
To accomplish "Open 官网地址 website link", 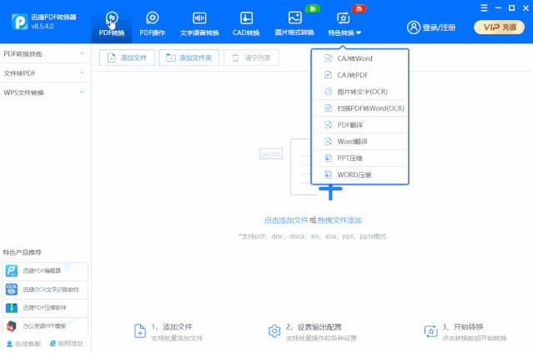I will pyautogui.click(x=66, y=344).
